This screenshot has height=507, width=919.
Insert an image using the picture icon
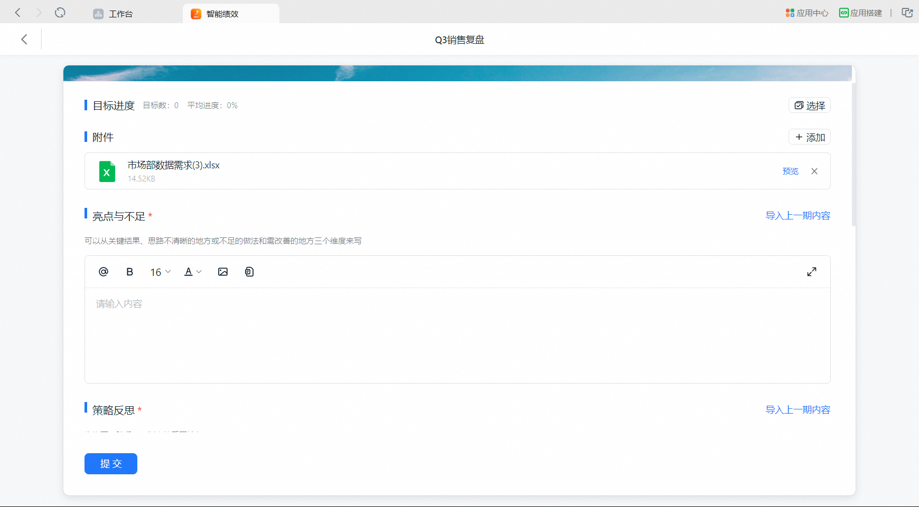[x=223, y=272]
